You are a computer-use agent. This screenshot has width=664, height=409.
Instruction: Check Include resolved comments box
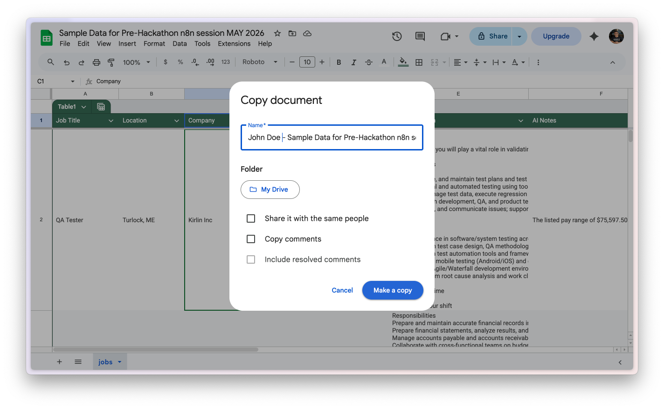tap(251, 259)
